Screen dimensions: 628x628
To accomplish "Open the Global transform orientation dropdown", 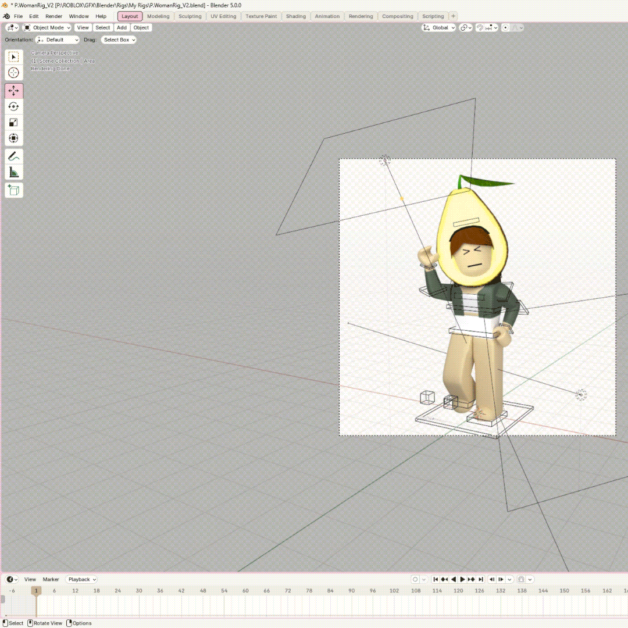I will pyautogui.click(x=438, y=28).
